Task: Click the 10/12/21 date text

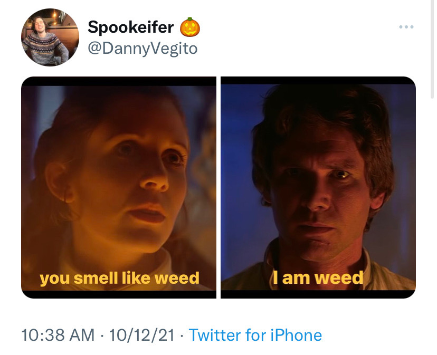Action: (142, 335)
